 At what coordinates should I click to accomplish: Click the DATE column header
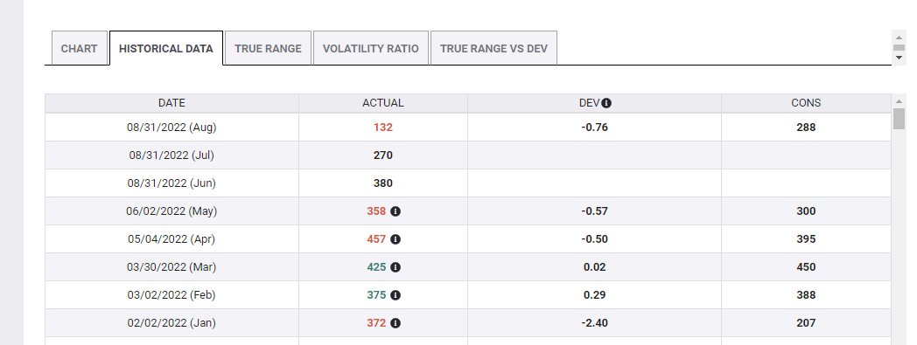[x=171, y=103]
